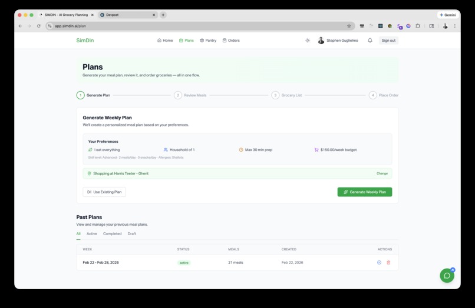
Task: Click the household people icon
Action: pos(166,150)
